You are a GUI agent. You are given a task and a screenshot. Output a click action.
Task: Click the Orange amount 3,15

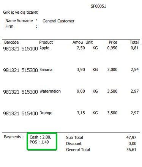point(81,113)
